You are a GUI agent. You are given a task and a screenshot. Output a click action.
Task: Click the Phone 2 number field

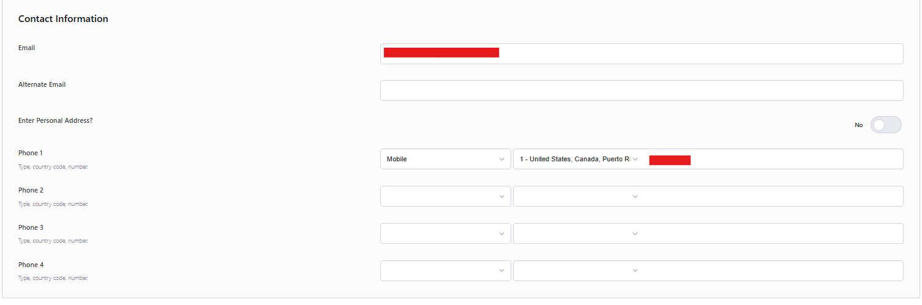tap(774, 196)
